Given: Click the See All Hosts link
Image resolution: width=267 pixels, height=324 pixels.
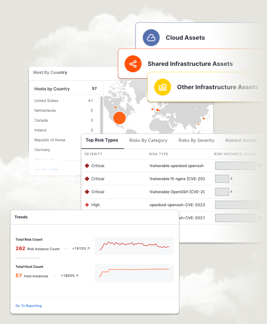Looking at the screenshot, I should click(x=46, y=169).
